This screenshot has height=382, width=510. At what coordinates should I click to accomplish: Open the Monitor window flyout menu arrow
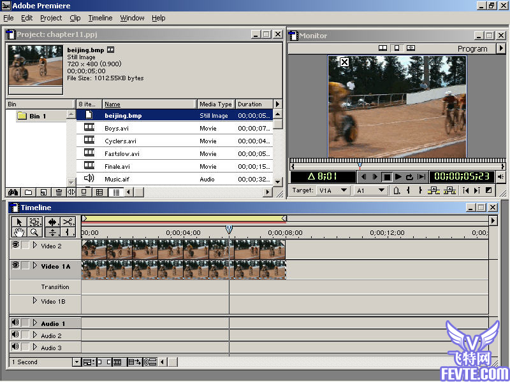click(501, 48)
